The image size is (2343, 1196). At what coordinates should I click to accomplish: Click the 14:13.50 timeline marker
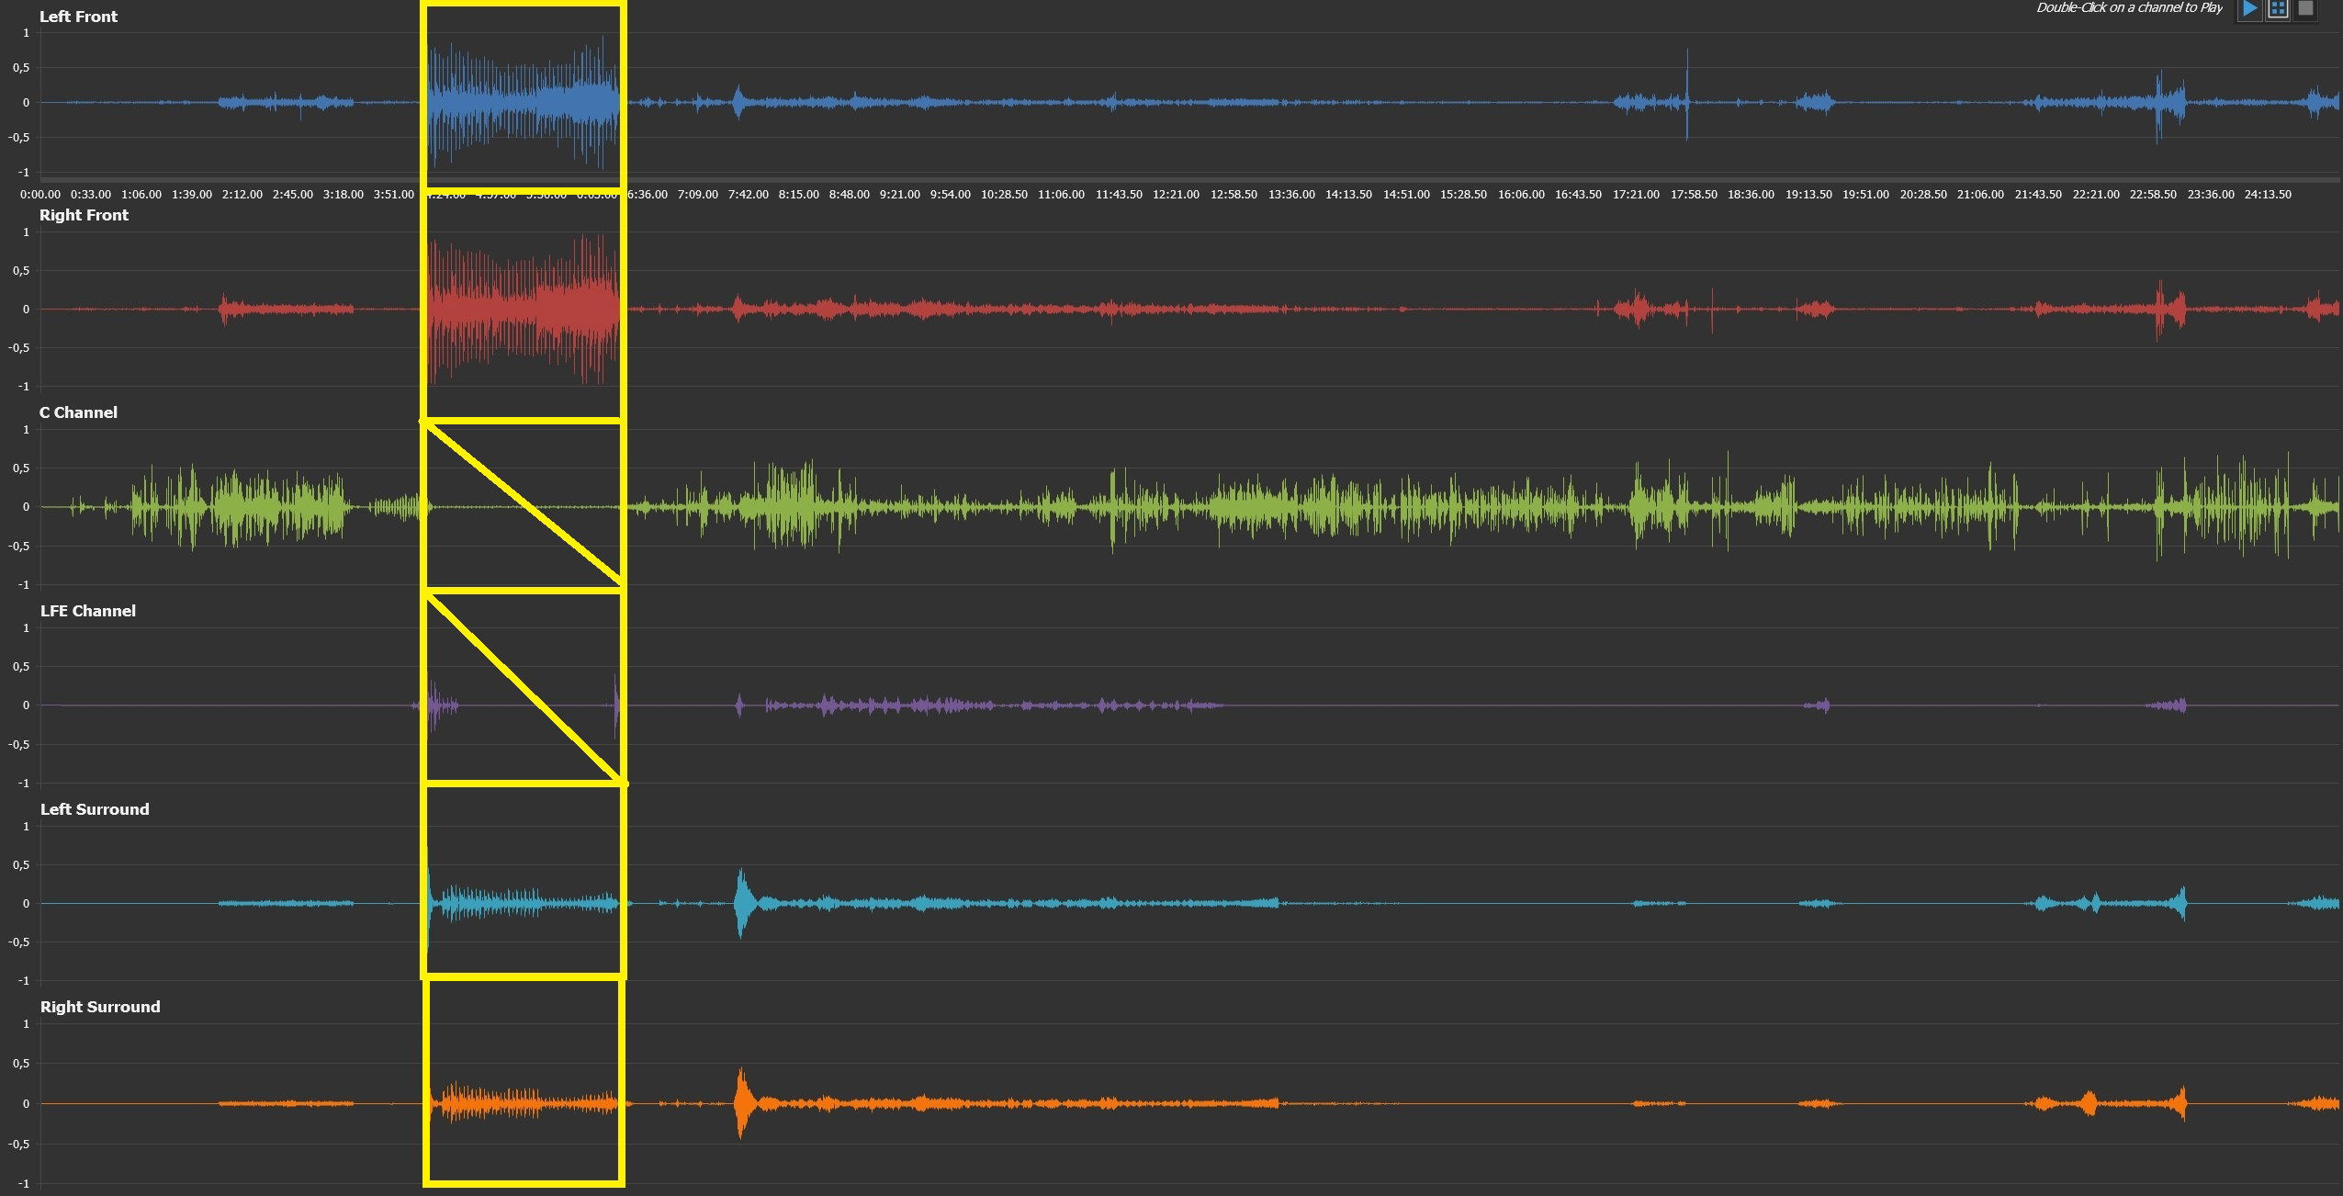pyautogui.click(x=1349, y=195)
